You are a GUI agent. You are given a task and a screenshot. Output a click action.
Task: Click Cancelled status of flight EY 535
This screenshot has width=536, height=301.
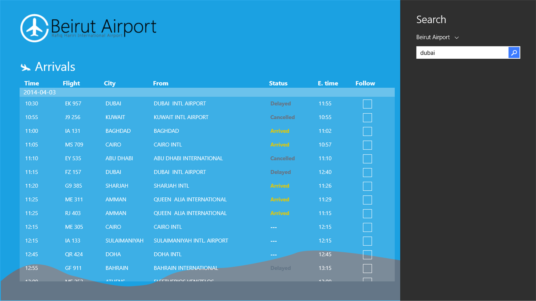(283, 158)
